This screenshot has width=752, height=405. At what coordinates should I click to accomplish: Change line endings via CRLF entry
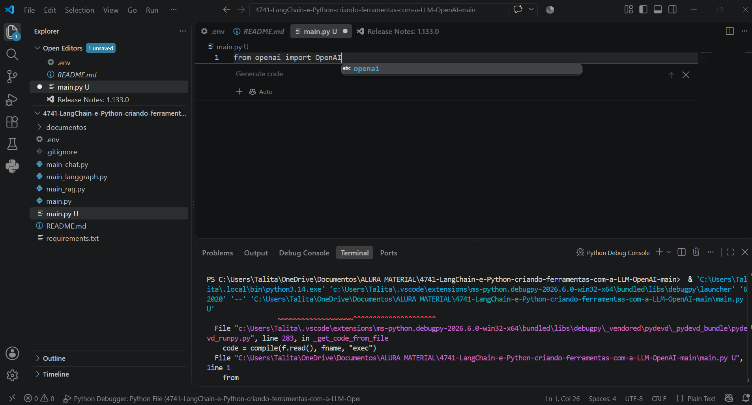pos(659,398)
